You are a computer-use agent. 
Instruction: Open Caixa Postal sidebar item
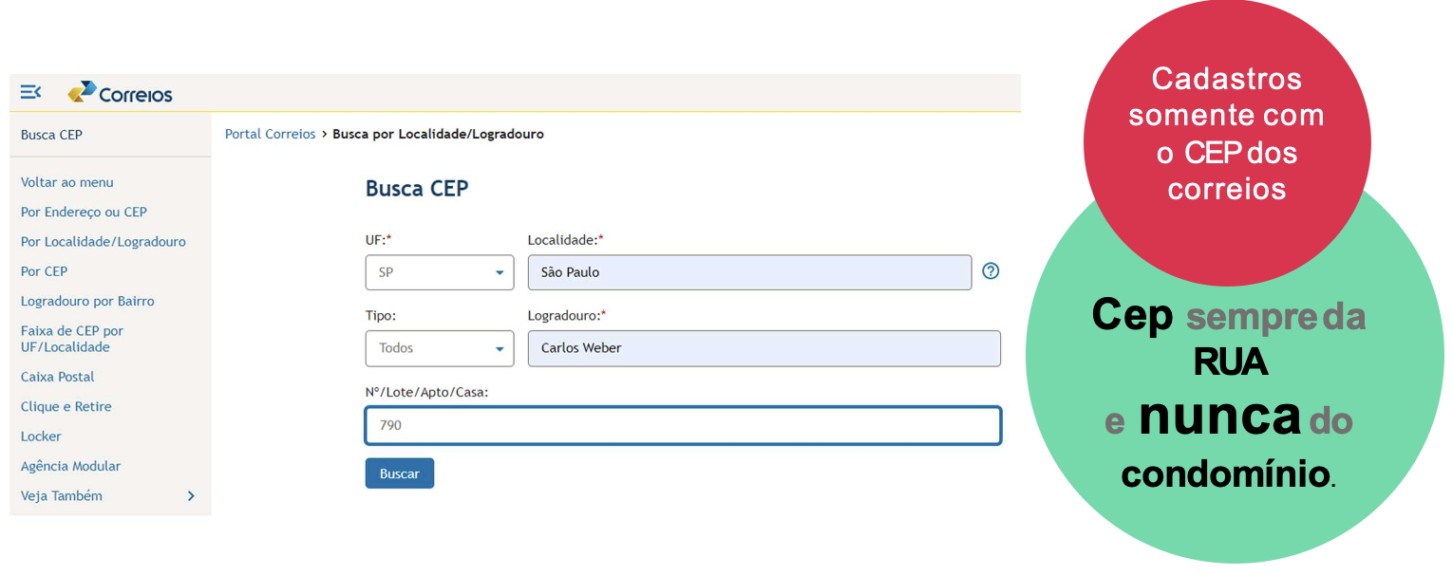pos(58,377)
